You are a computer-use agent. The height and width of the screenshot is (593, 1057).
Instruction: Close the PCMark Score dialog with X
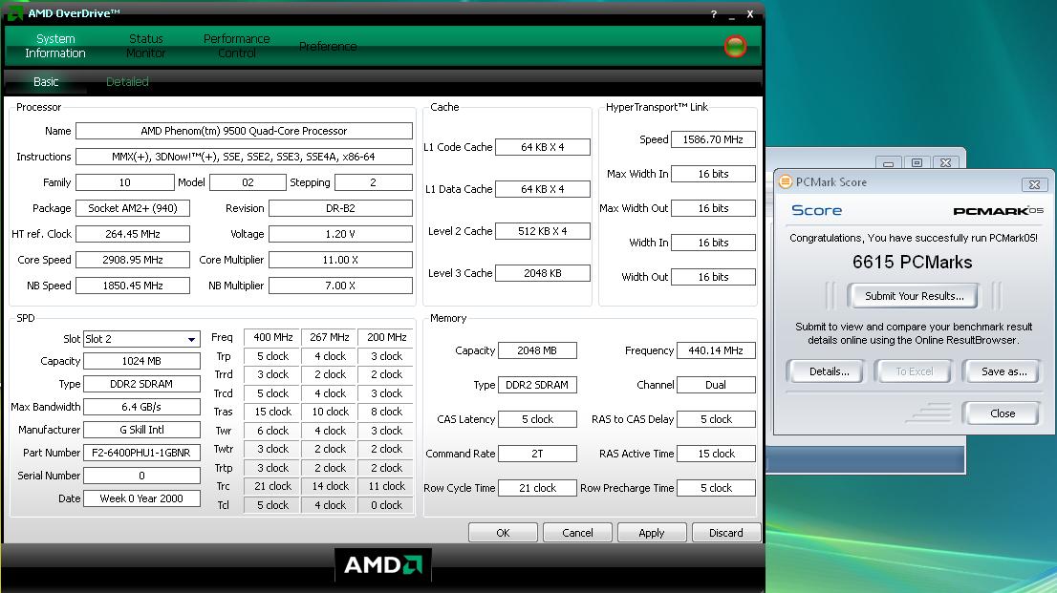1034,184
